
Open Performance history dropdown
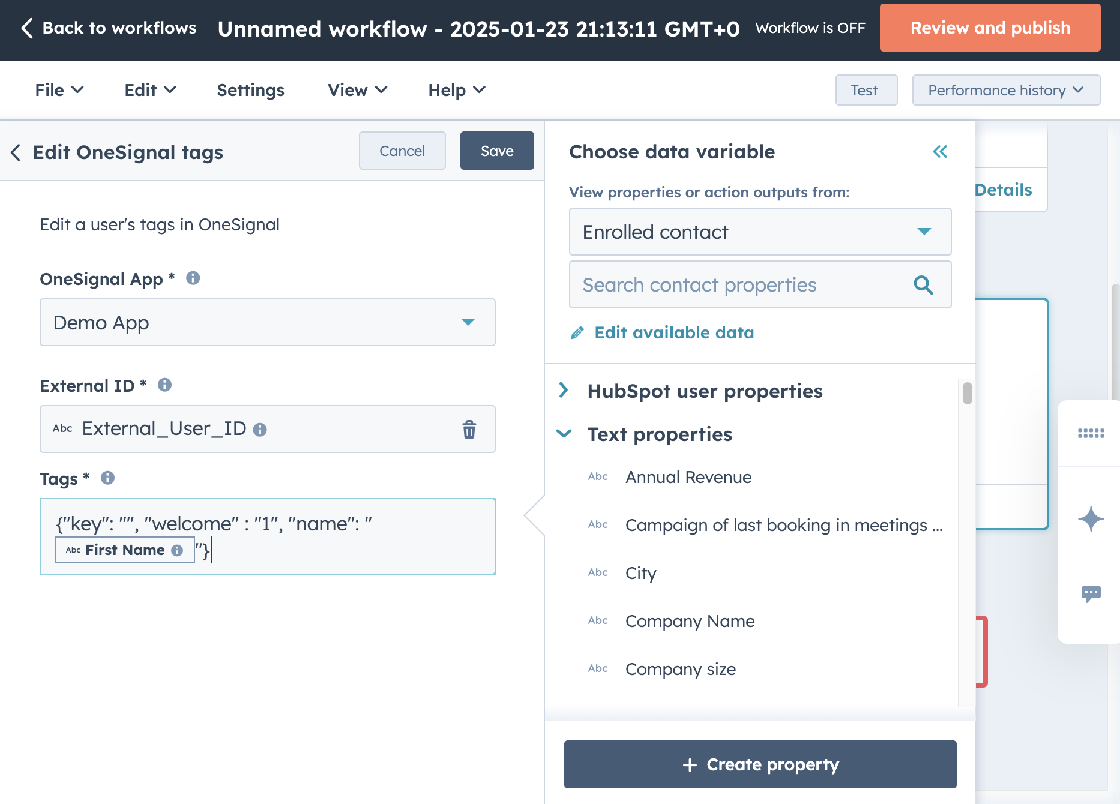click(1006, 90)
